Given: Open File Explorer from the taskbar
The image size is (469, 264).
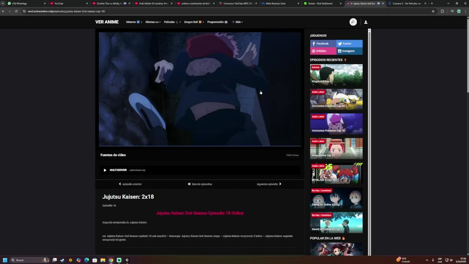Looking at the screenshot, I should (x=103, y=260).
